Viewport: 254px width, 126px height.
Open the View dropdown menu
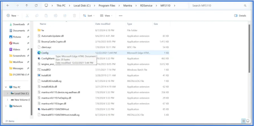tap(106, 16)
